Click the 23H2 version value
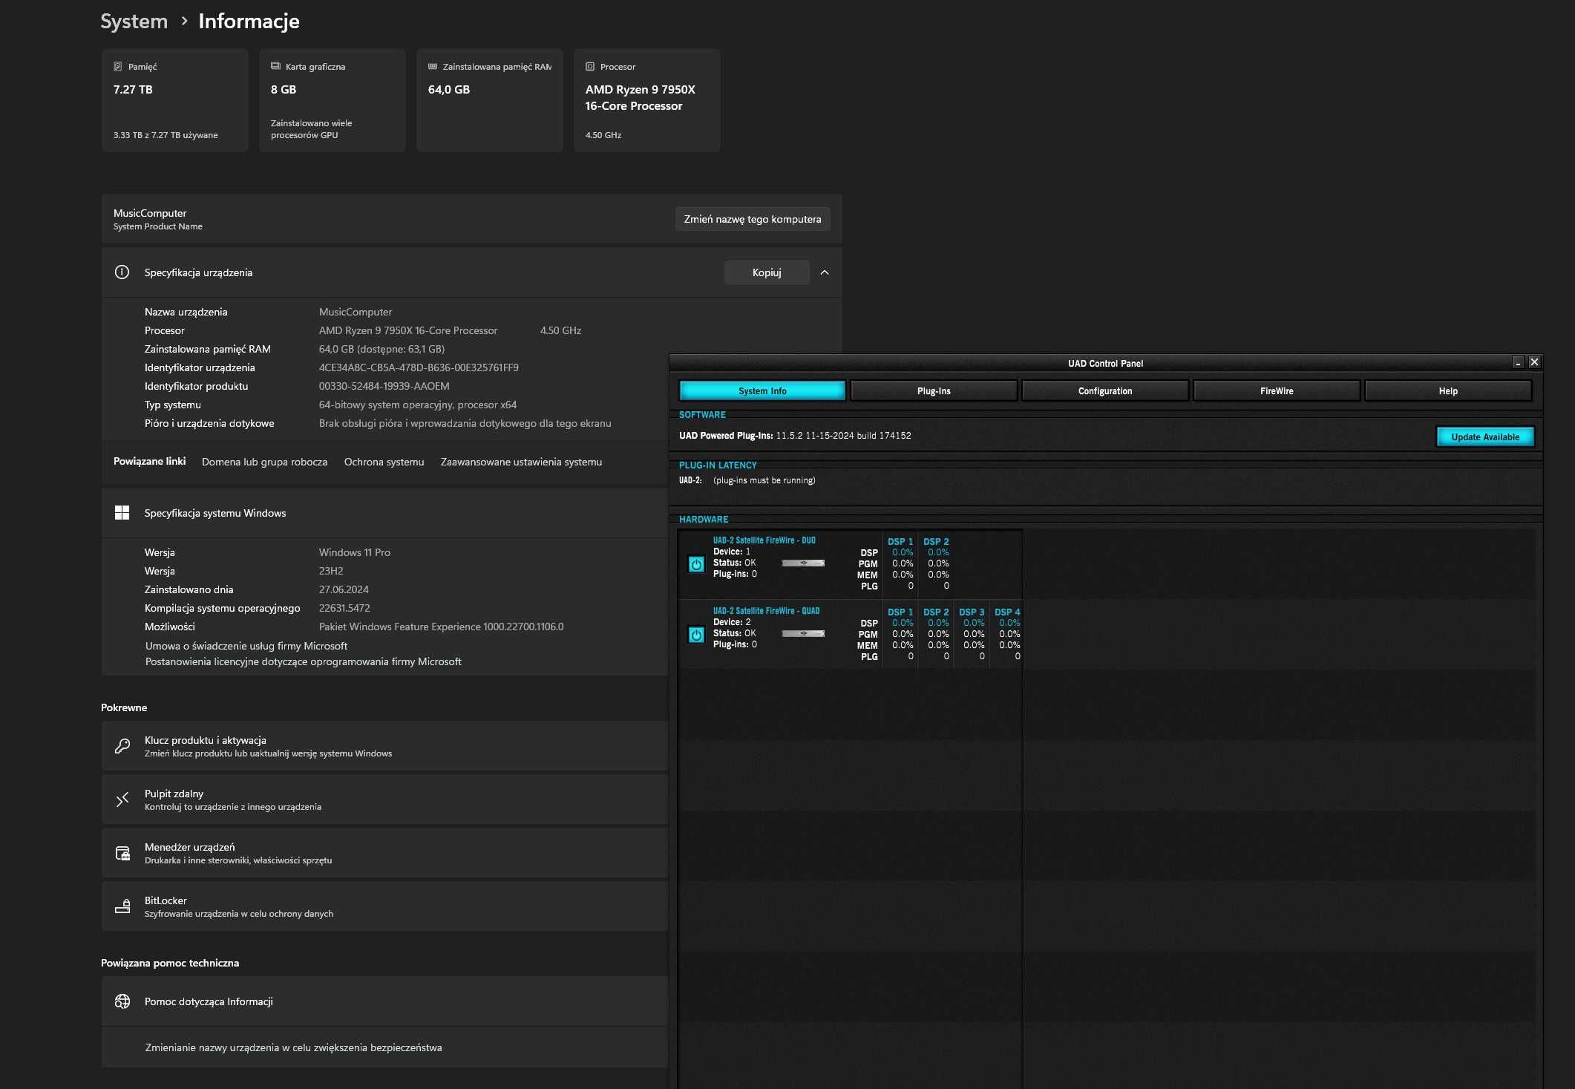1575x1089 pixels. (x=331, y=571)
